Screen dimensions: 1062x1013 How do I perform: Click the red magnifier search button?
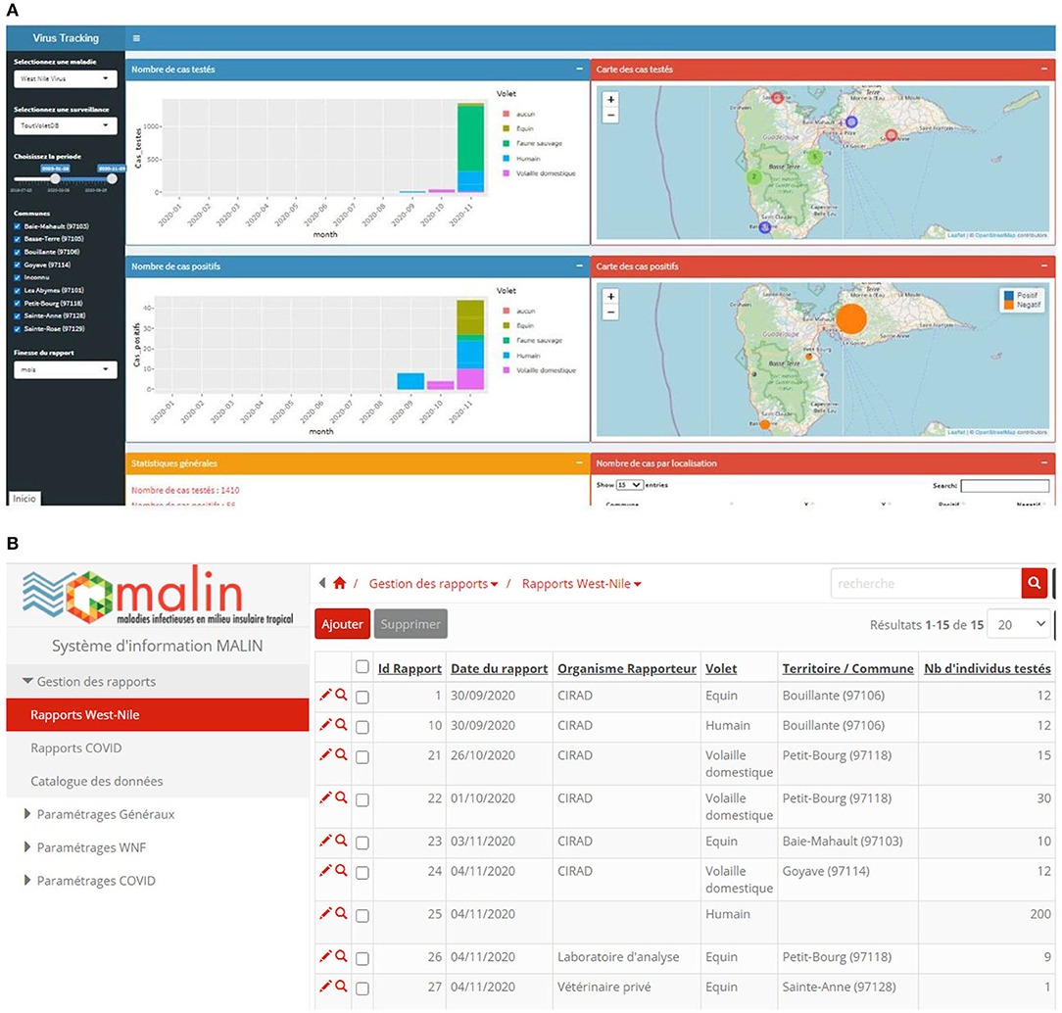pos(1035,583)
